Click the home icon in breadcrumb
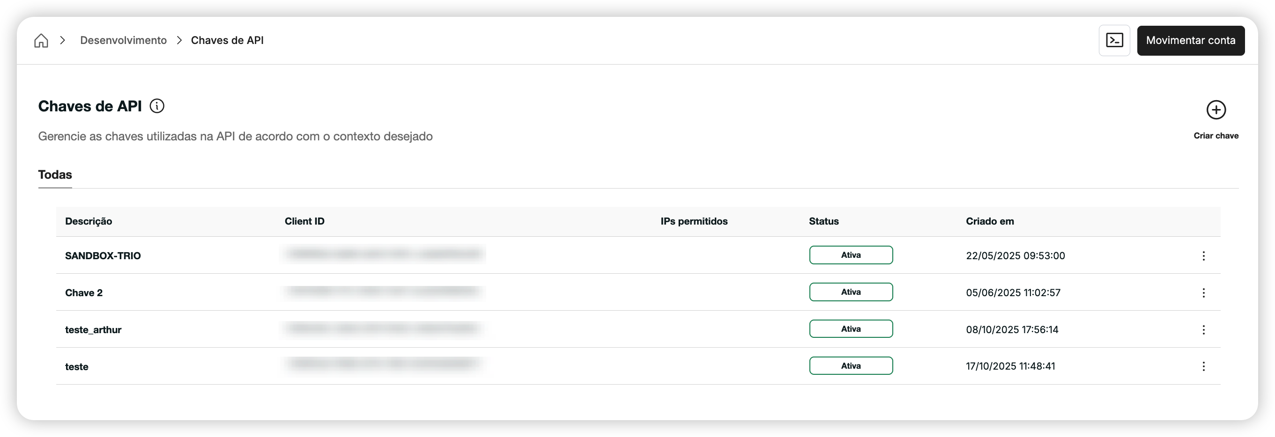This screenshot has width=1275, height=437. [x=41, y=41]
